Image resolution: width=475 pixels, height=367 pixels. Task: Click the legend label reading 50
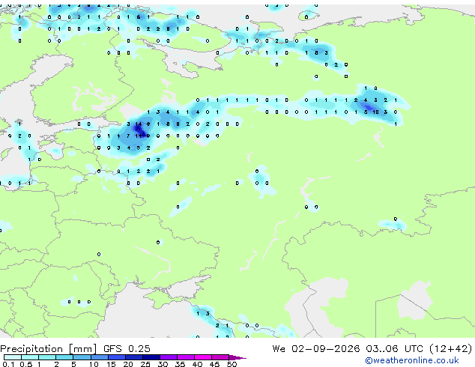[232, 364]
